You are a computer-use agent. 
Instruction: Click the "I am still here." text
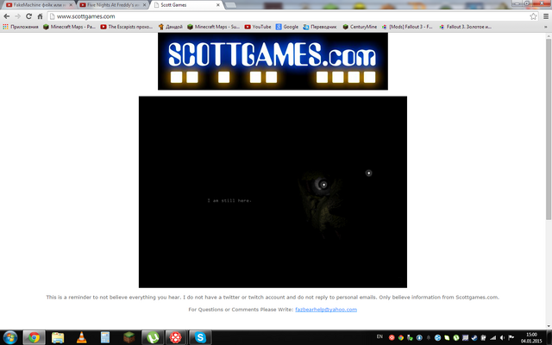tap(229, 200)
